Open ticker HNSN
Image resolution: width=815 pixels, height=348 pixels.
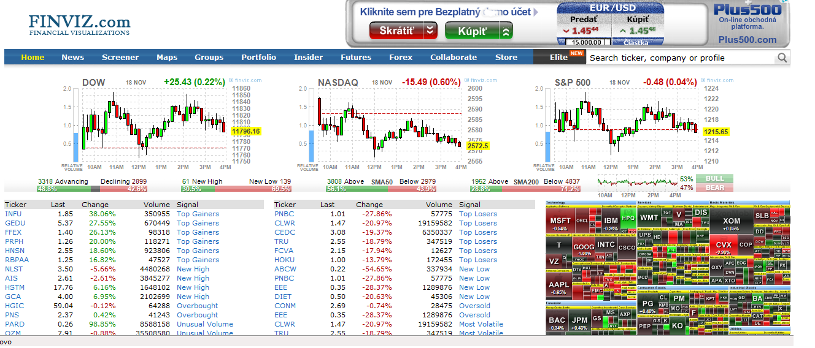point(15,251)
